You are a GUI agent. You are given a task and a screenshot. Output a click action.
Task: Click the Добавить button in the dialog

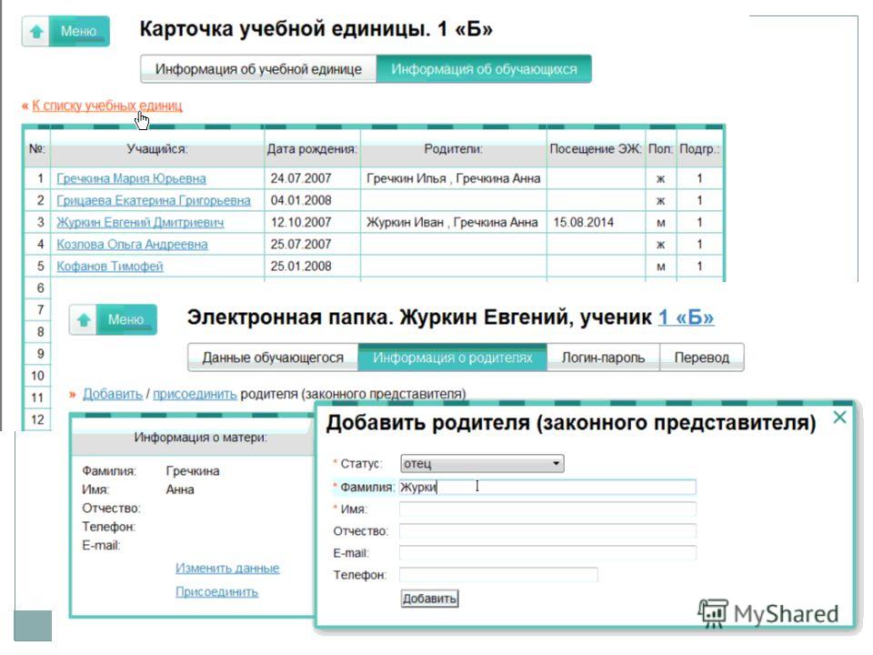click(x=429, y=599)
